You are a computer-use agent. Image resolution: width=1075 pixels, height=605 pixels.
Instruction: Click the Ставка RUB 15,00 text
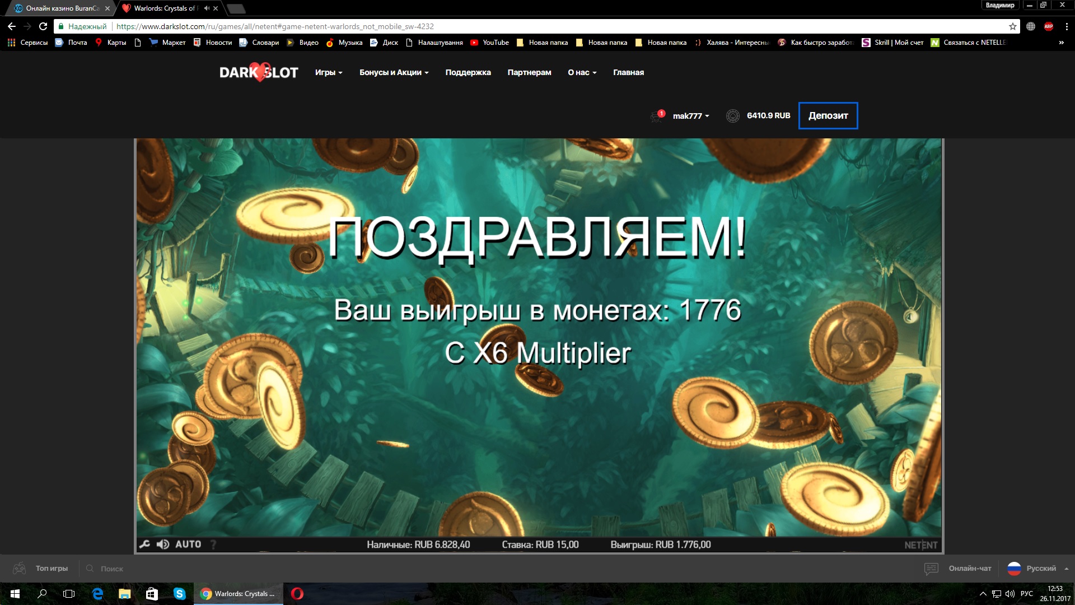pyautogui.click(x=540, y=544)
